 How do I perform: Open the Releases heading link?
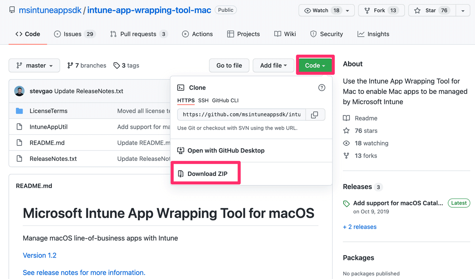(x=357, y=187)
